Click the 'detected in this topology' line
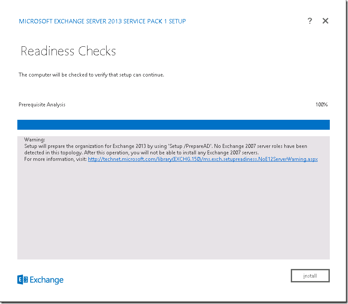 pyautogui.click(x=142, y=153)
